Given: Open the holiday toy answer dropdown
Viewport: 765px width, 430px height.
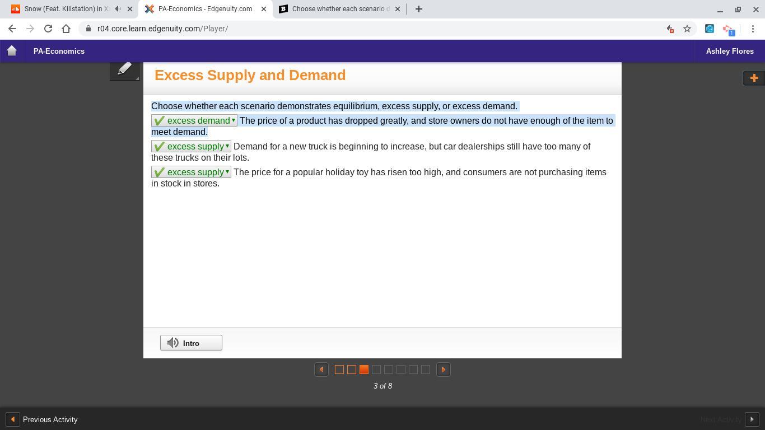Looking at the screenshot, I should click(191, 172).
